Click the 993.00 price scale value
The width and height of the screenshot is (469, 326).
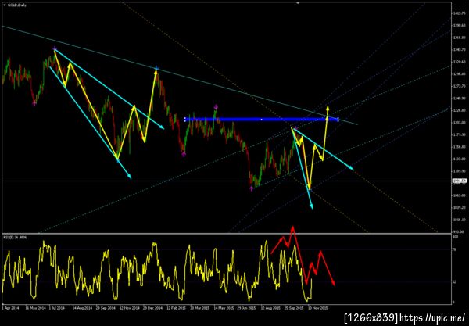pos(459,231)
